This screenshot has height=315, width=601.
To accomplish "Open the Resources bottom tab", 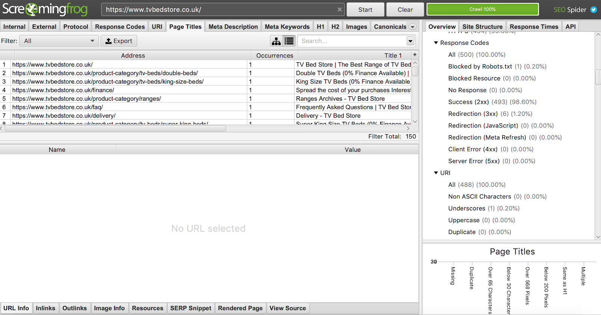I will [148, 308].
